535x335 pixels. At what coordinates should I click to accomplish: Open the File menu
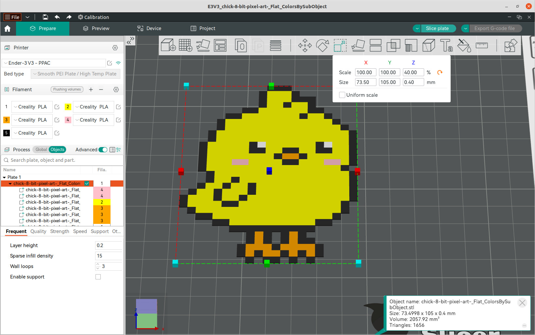(x=12, y=17)
